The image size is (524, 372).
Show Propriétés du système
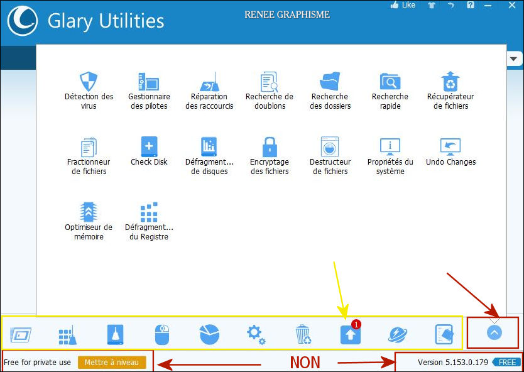click(x=390, y=156)
